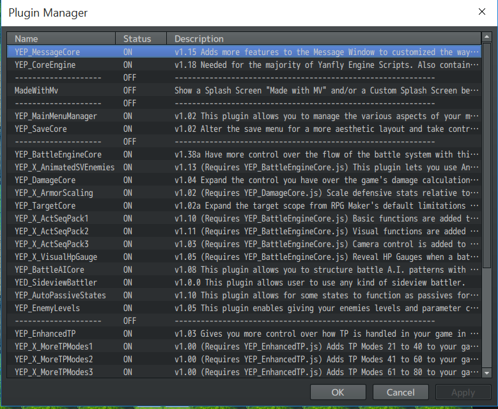Select the YED_SideviewBattler plugin row
This screenshot has height=409, width=498.
click(x=244, y=282)
